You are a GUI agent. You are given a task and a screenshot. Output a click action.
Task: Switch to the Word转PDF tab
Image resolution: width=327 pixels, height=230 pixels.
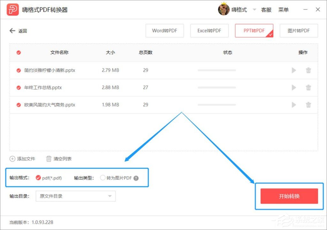click(x=164, y=31)
